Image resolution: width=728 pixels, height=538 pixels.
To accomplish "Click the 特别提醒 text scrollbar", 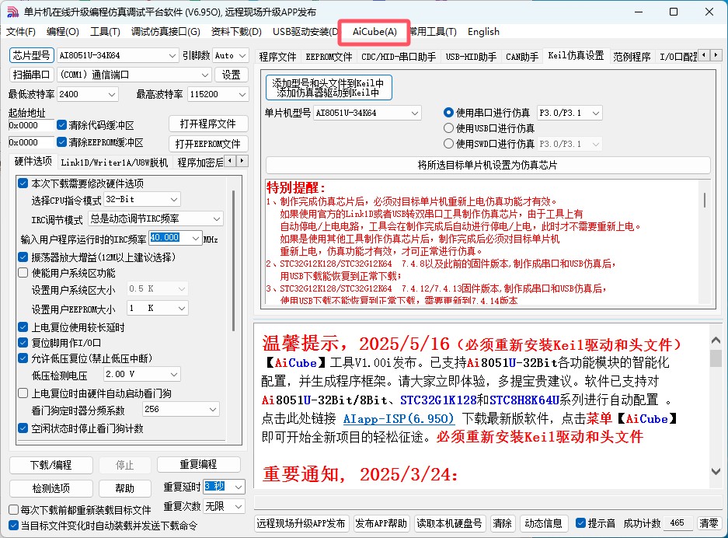I will click(705, 201).
